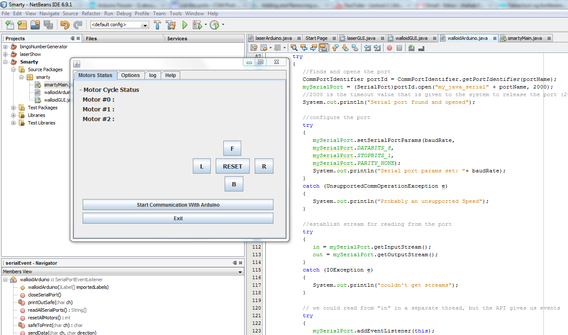Image resolution: width=568 pixels, height=335 pixels.
Task: Click Start Communication With Arduino button
Action: (178, 205)
